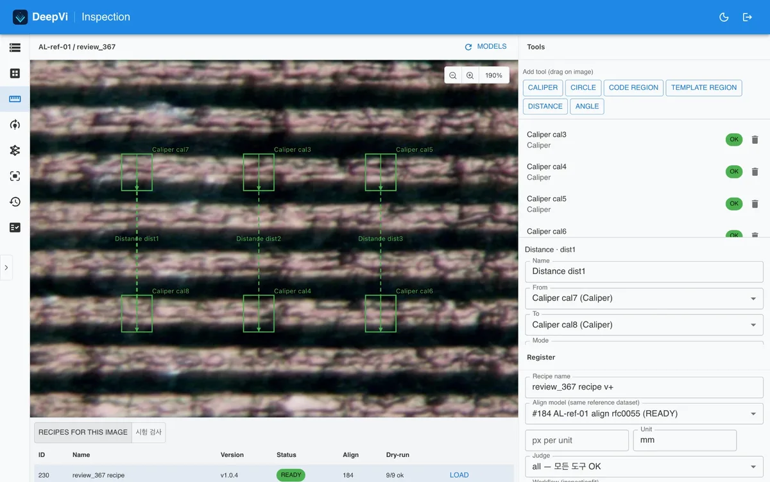Image resolution: width=770 pixels, height=482 pixels.
Task: Click the 190% zoom level indicator
Action: pos(493,75)
